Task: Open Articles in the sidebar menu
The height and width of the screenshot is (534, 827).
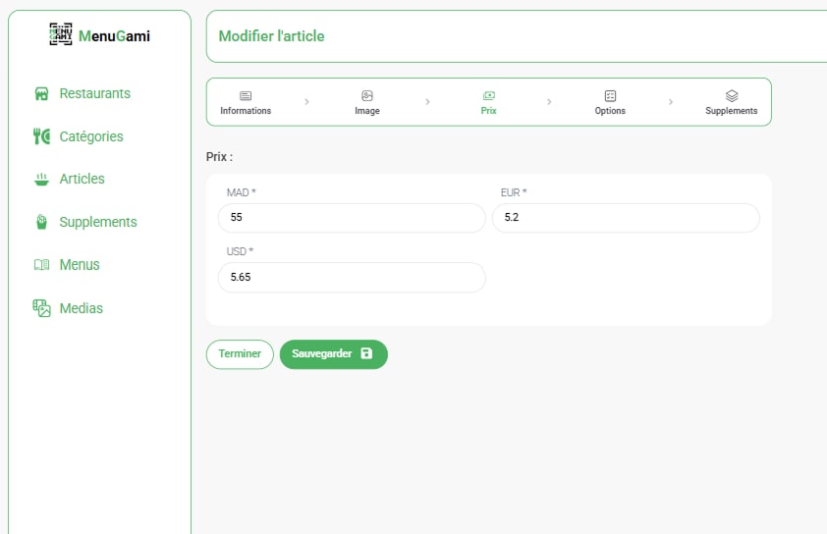Action: 82,179
